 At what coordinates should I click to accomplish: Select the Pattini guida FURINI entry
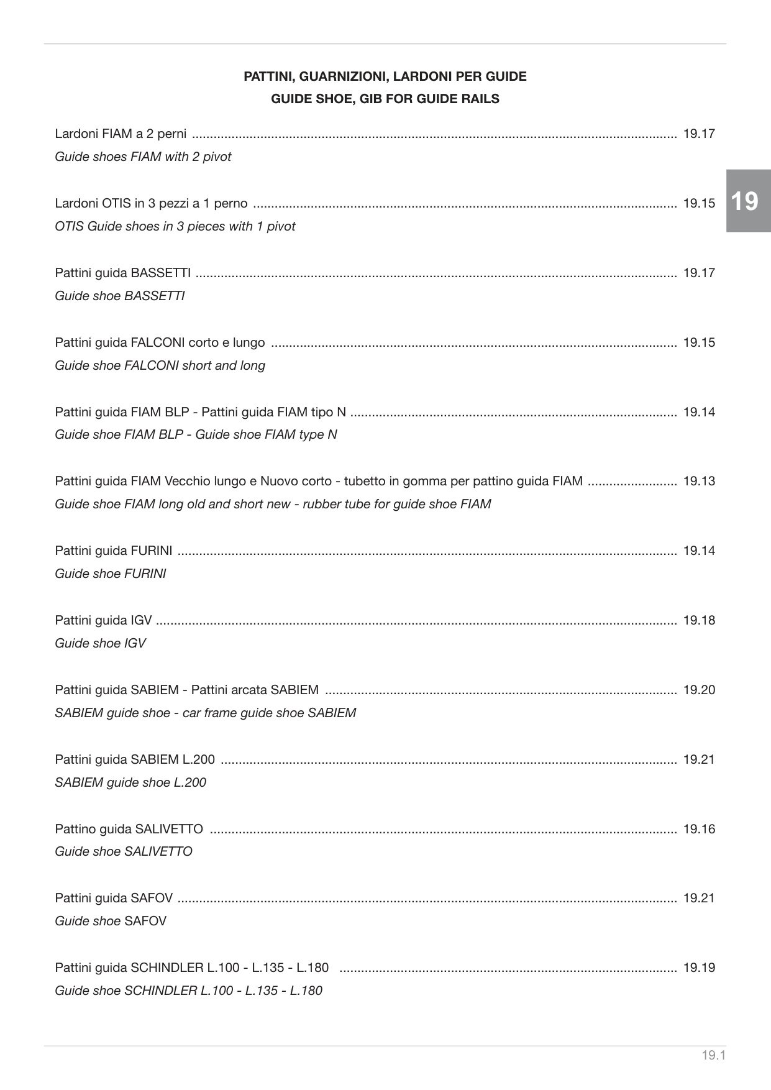point(385,551)
